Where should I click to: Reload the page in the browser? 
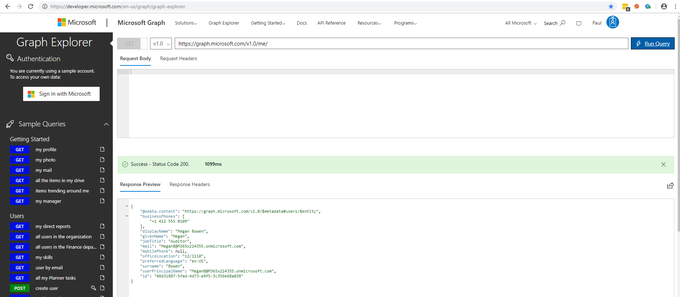[x=31, y=6]
